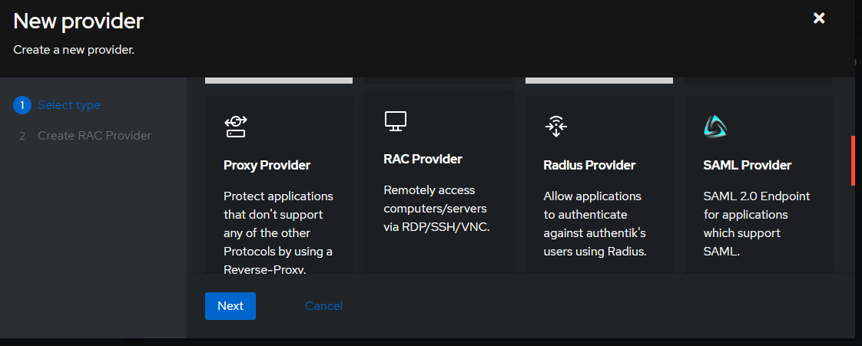The height and width of the screenshot is (346, 862).
Task: Open the Create RAC Provider step
Action: coord(94,136)
